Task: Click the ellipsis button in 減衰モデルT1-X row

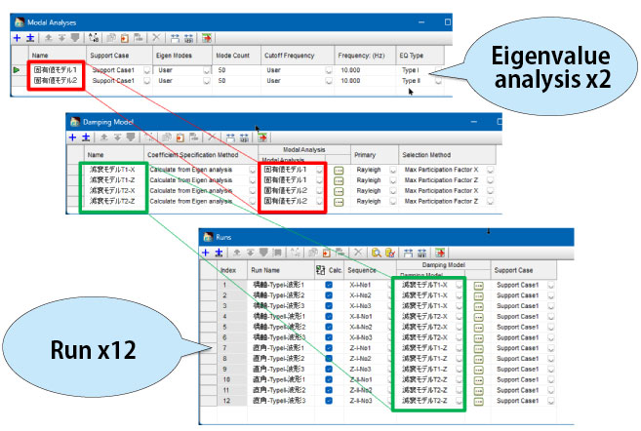Action: click(339, 171)
